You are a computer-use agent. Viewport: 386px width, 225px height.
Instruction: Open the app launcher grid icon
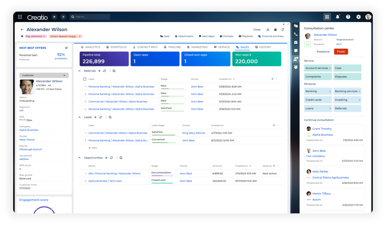[x=20, y=17]
